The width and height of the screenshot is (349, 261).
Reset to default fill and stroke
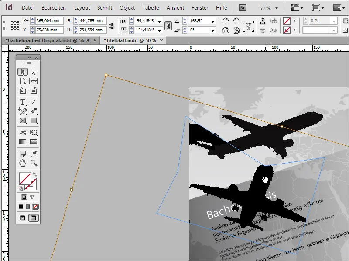21,188
